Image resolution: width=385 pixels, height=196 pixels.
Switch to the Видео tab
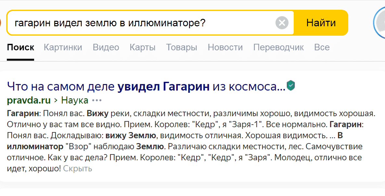tap(106, 47)
